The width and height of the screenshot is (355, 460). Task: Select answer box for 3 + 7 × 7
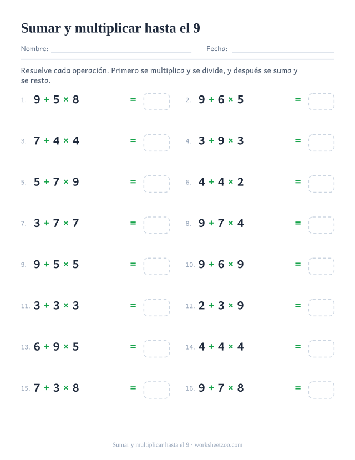coord(156,225)
